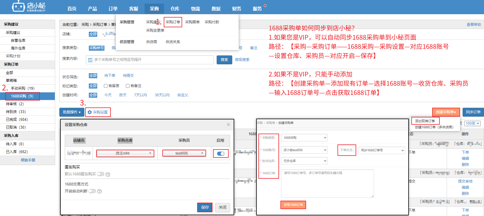Filter creation time by 7天以内

(x=141, y=95)
